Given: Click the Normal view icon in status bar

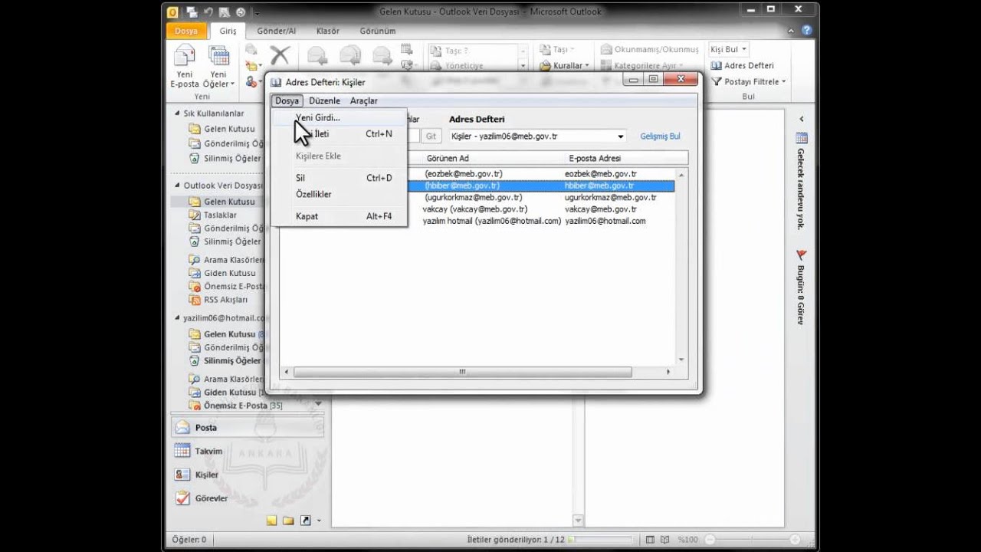Looking at the screenshot, I should tap(651, 540).
